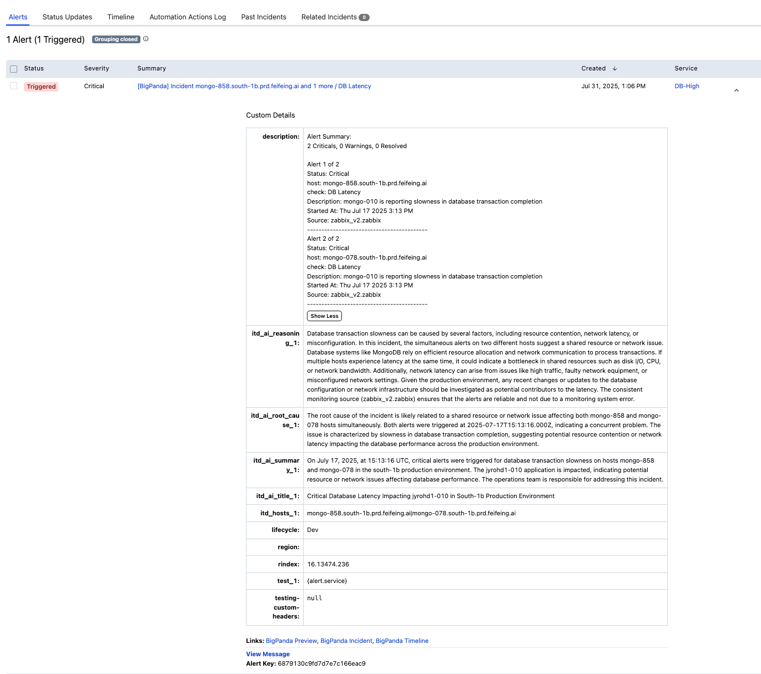Open the BigPanda Incident link

346,641
